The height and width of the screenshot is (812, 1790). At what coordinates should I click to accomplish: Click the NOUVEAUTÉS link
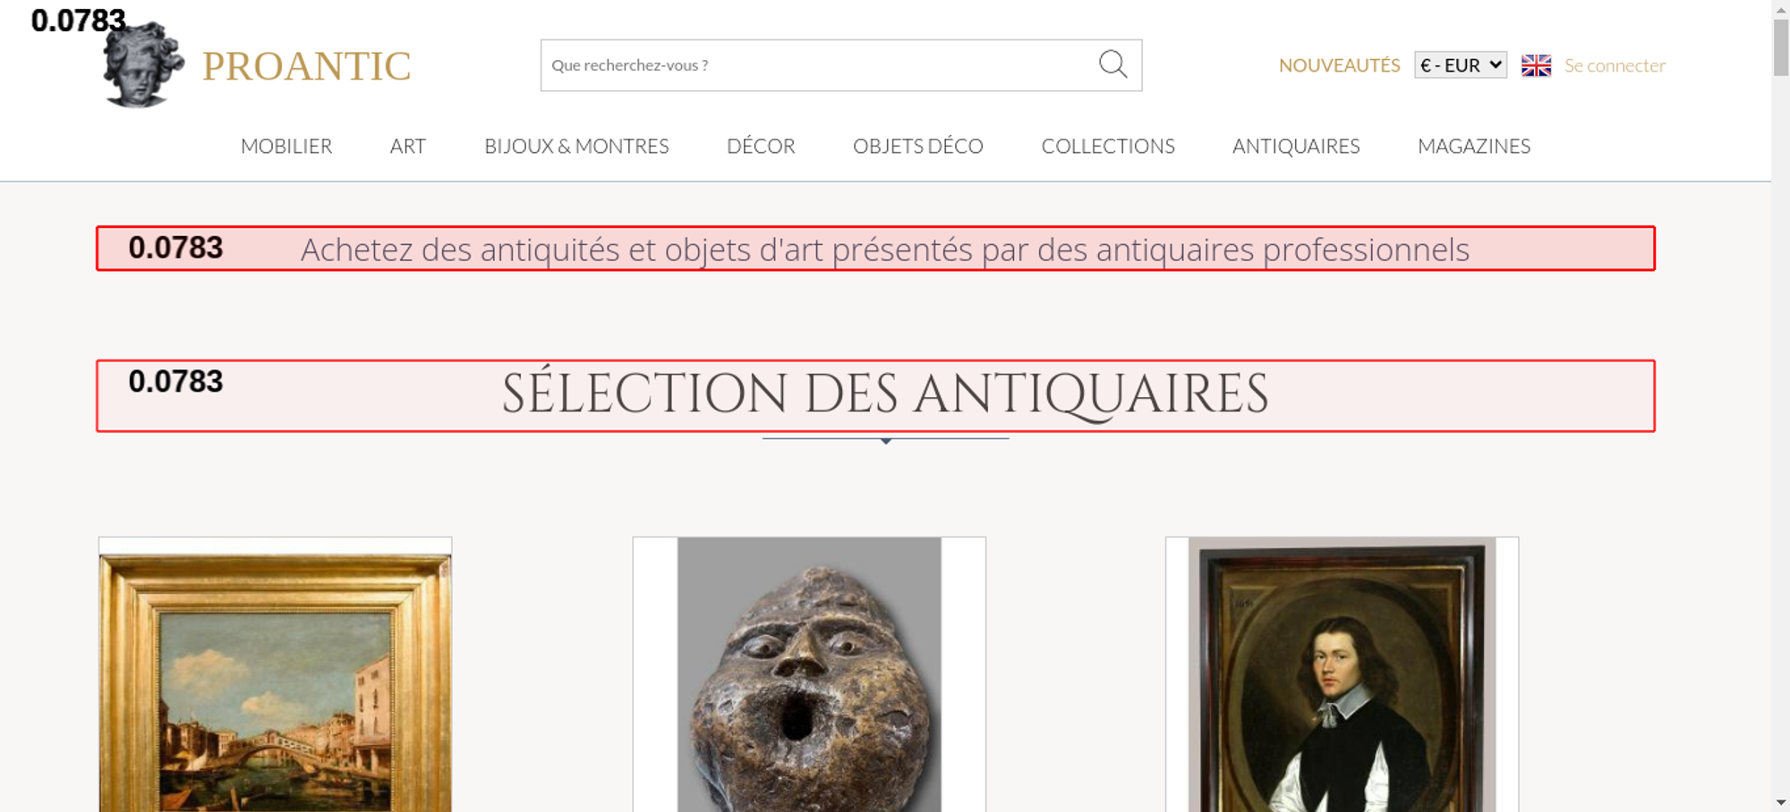1339,65
